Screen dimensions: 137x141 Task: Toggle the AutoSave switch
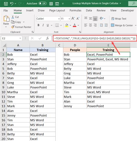pyautogui.click(x=42, y=3)
